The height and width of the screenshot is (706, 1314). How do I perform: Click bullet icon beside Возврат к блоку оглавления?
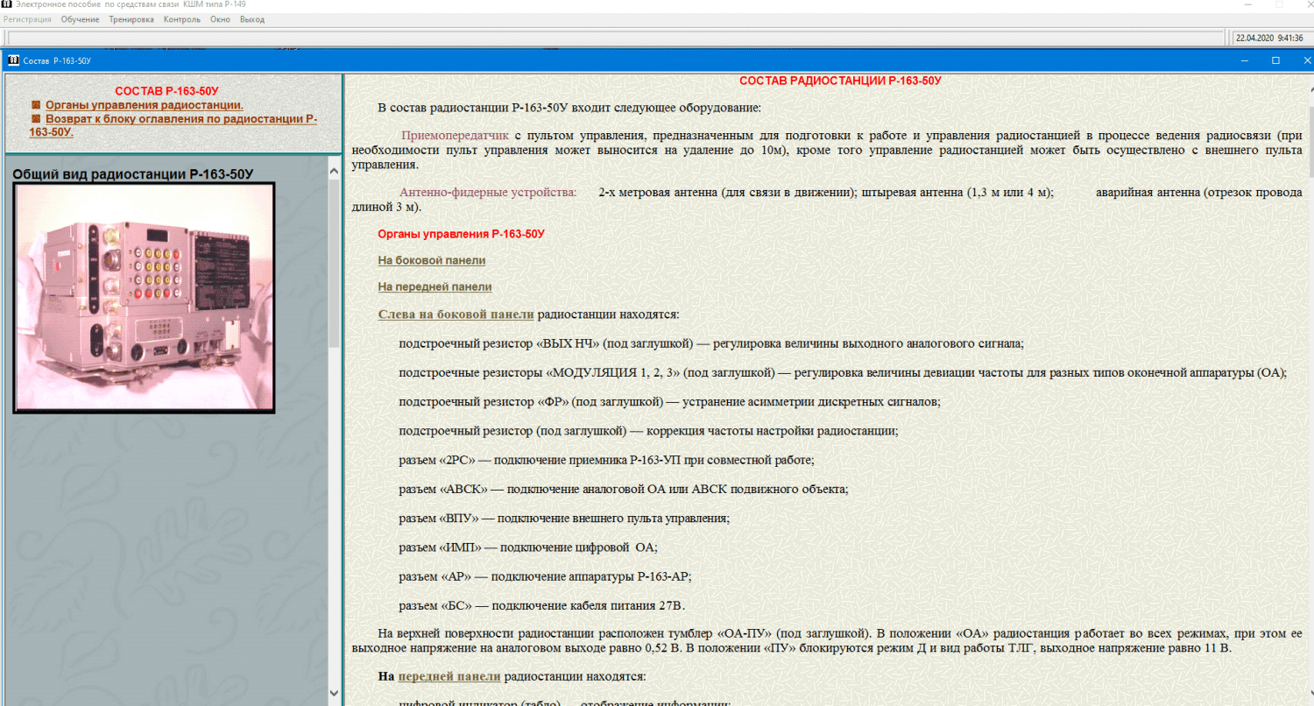[36, 118]
